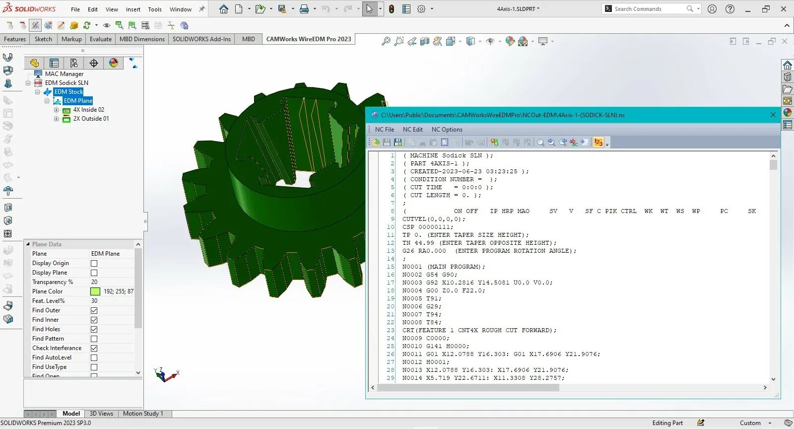The width and height of the screenshot is (794, 429).
Task: Click the DimXpertManager crosshair tab icon
Action: click(x=94, y=63)
